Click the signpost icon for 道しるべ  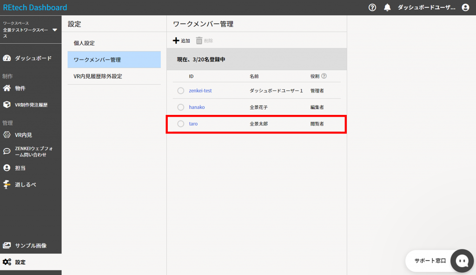(x=7, y=184)
